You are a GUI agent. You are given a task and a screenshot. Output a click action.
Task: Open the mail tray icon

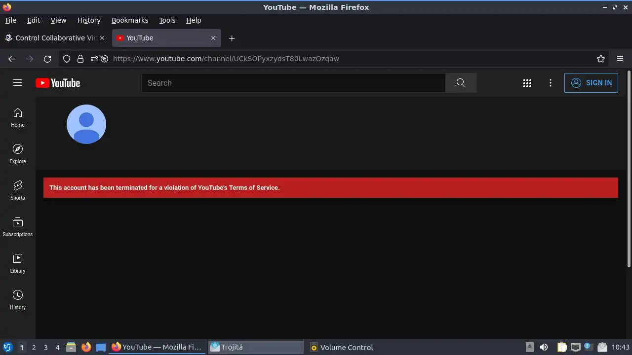601,347
